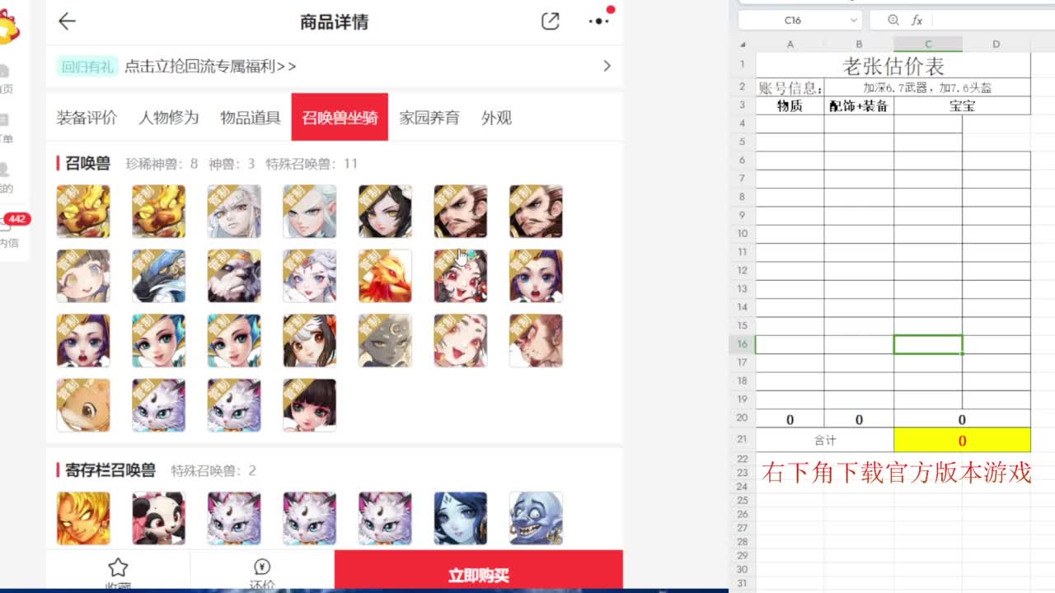This screenshot has height=593, width=1055.
Task: Click the zoom magnifier icon in formula bar
Action: 893,20
